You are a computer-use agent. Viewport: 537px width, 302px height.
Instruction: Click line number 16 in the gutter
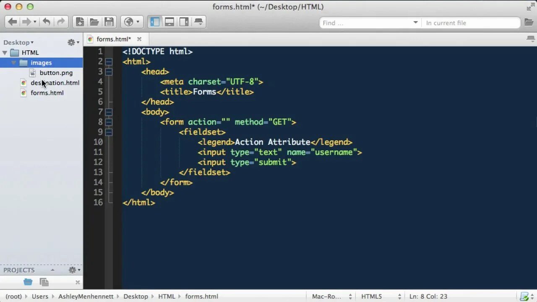pos(98,203)
